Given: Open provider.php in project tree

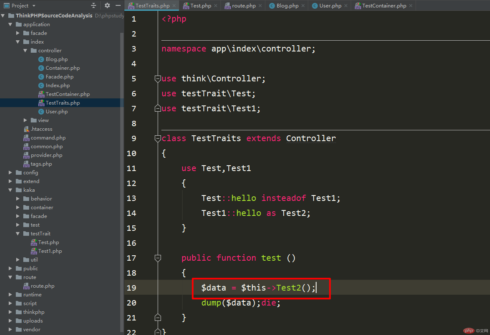Looking at the screenshot, I should click(46, 155).
